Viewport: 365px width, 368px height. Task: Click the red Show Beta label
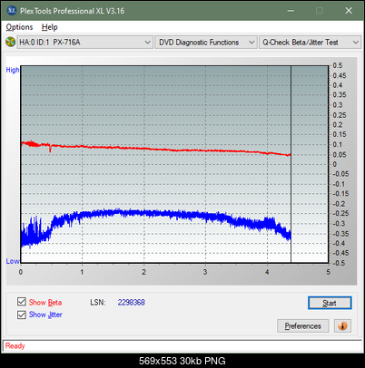click(45, 303)
